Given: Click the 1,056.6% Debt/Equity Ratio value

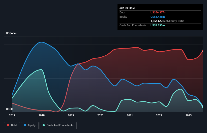Looking at the screenshot, I should 156,21.
